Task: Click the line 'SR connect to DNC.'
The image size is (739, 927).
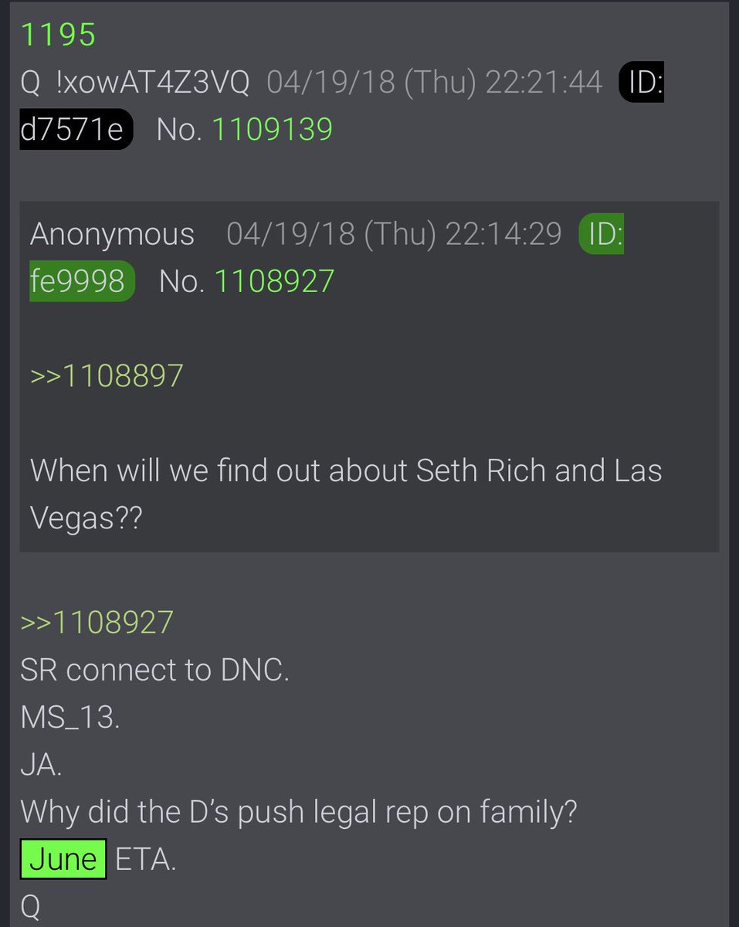Action: (x=154, y=671)
